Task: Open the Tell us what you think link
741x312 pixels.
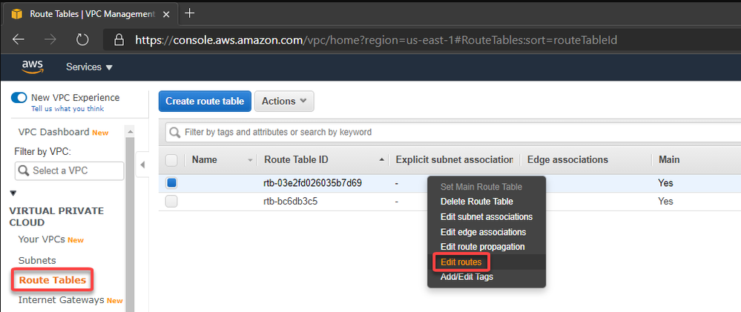Action: coord(67,108)
